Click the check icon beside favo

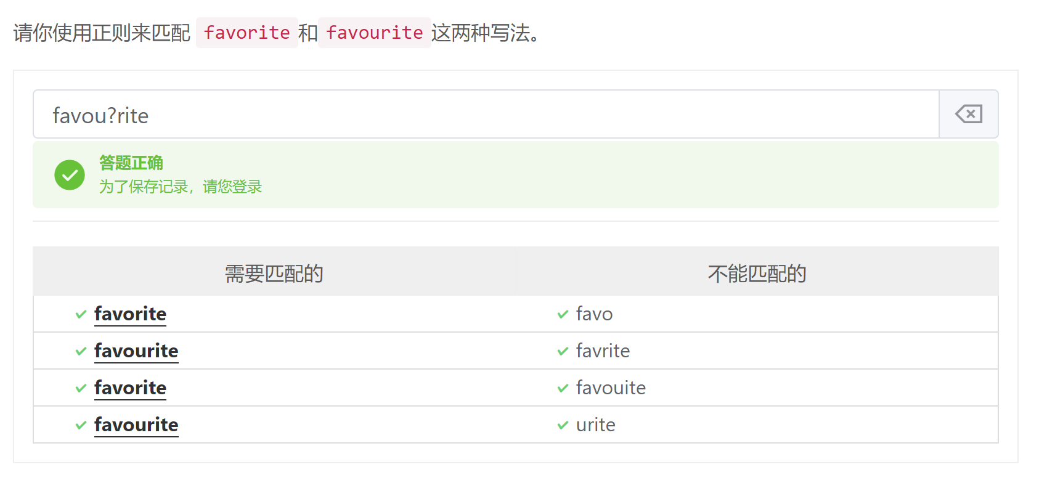point(563,314)
